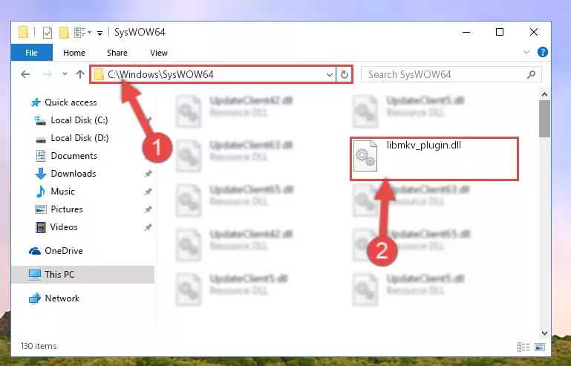Select the libmkv_plugin.dll file

(x=434, y=159)
